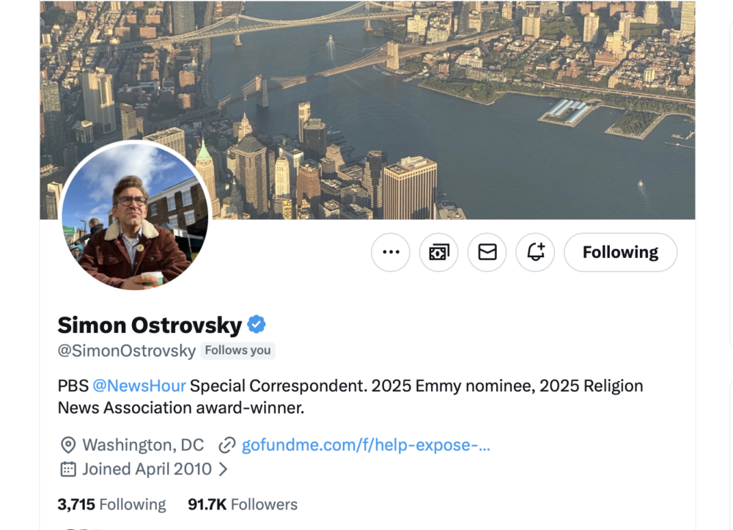Click the Follows you badge
Image resolution: width=733 pixels, height=530 pixels.
point(237,350)
